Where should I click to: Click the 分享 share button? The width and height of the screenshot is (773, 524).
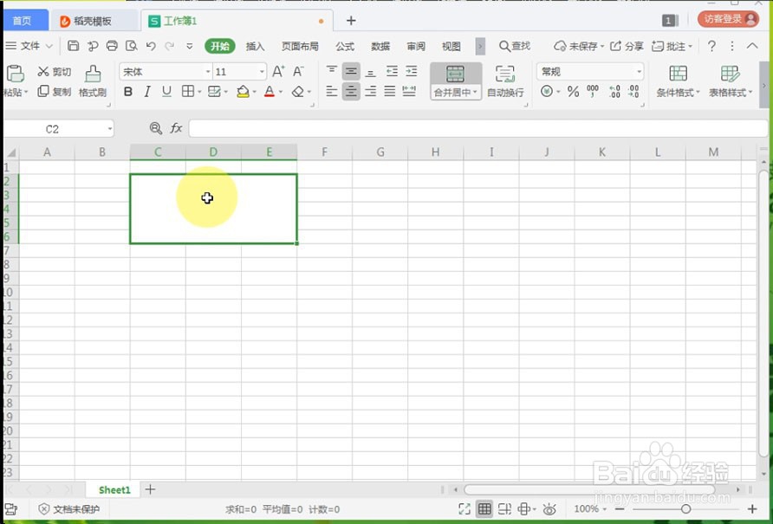(627, 46)
